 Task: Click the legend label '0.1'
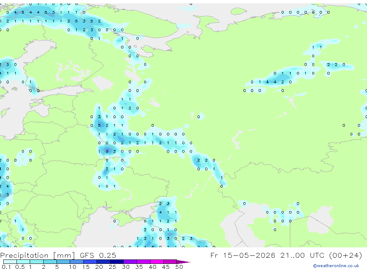pyautogui.click(x=6, y=267)
